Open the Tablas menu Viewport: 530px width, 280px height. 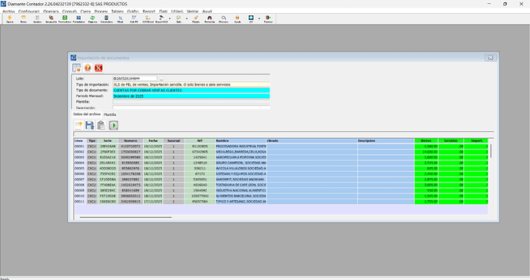point(118,12)
